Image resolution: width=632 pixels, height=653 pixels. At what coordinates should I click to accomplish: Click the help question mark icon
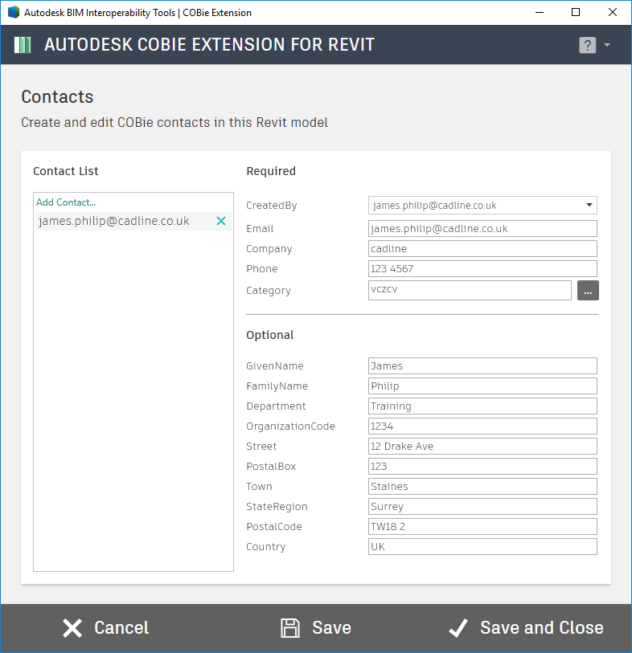(588, 45)
